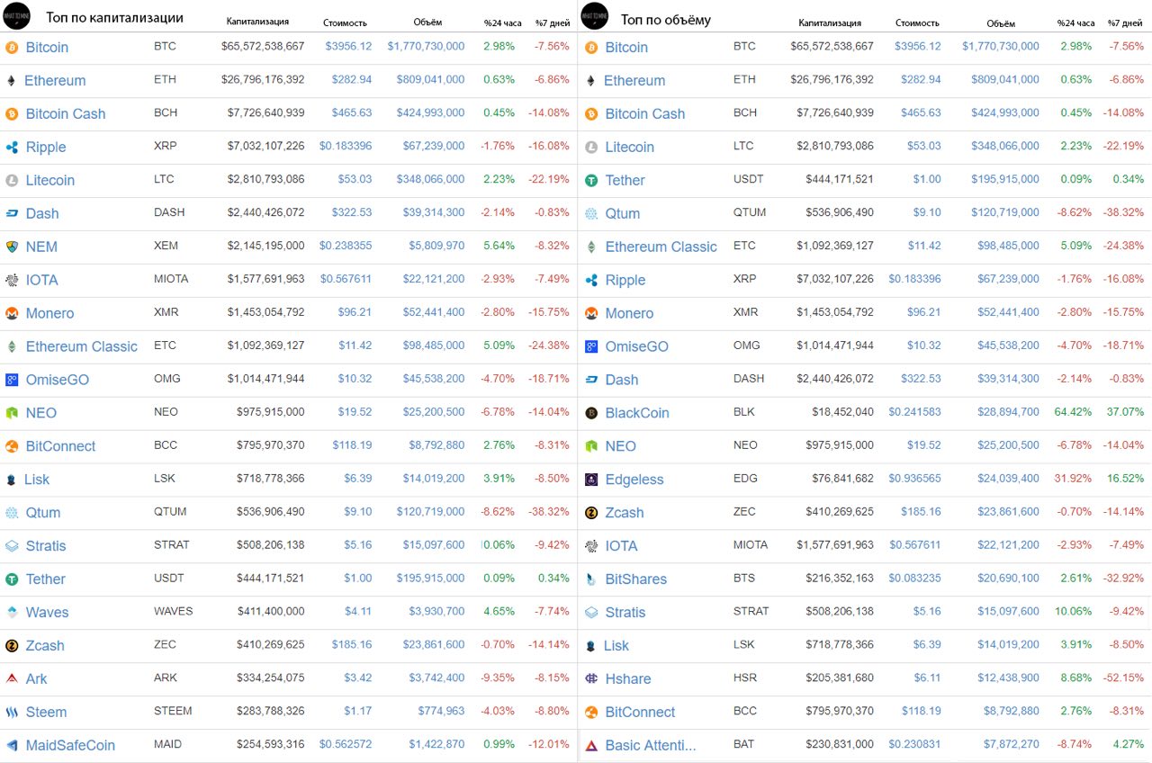Click Waves capitalization $411,400,000

[271, 611]
